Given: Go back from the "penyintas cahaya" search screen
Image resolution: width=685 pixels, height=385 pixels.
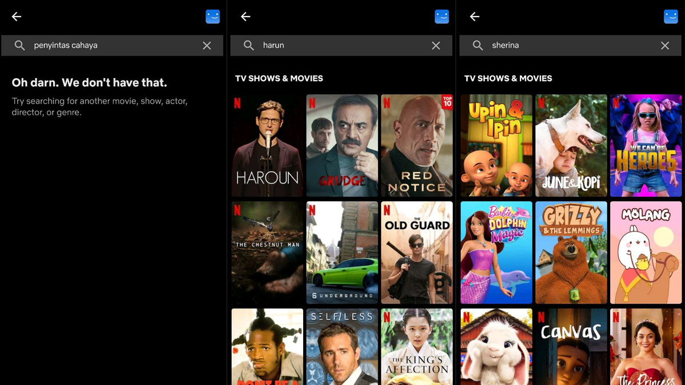Looking at the screenshot, I should 17,17.
